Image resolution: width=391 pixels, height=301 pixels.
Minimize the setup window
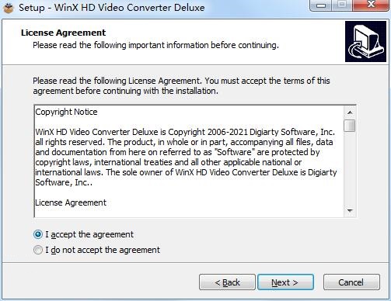[x=321, y=5]
